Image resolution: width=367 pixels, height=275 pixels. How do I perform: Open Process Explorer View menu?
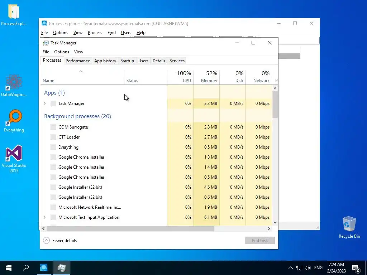pos(78,33)
